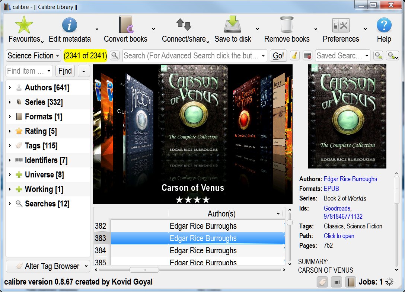Click book list vertical scrollbar handle
This screenshot has width=405, height=292.
290,222
